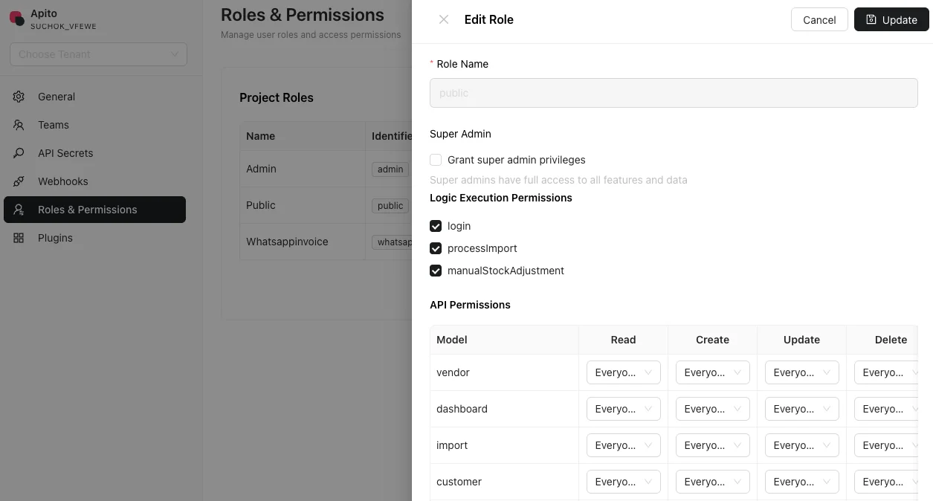Enable grant super admin privileges
Image resolution: width=933 pixels, height=501 pixels.
coord(436,160)
